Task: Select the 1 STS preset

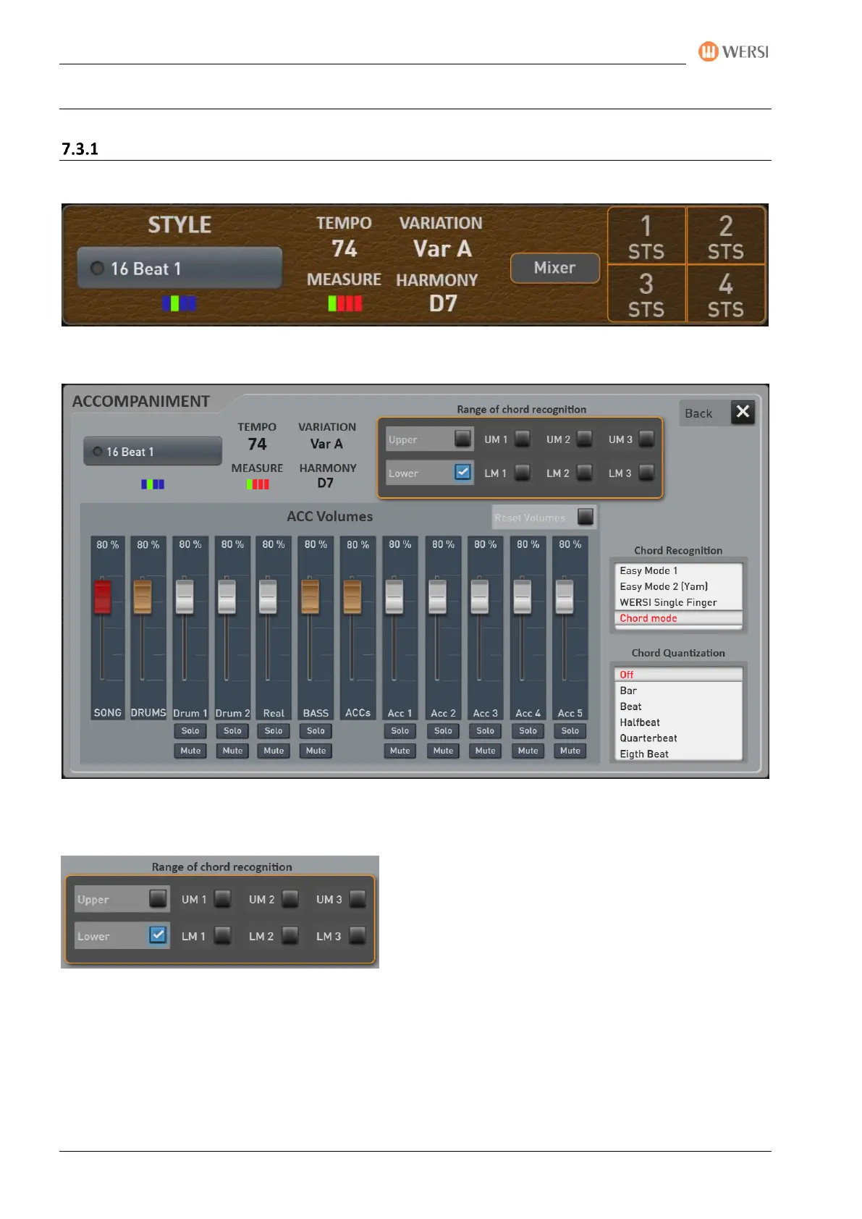Action: 646,236
